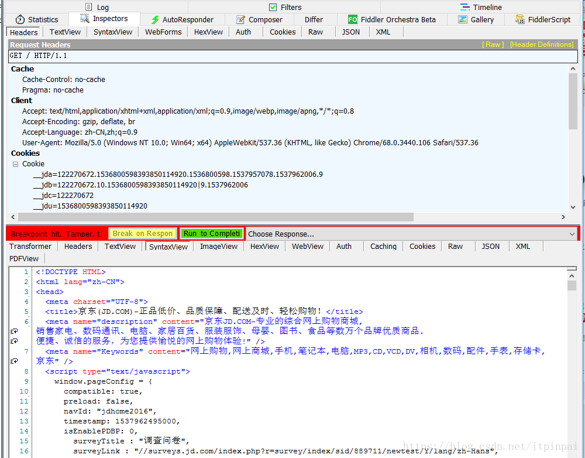Open the Differ tab
Image resolution: width=585 pixels, height=458 pixels.
(314, 19)
